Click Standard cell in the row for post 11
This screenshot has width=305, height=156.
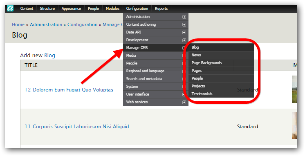tap(247, 127)
